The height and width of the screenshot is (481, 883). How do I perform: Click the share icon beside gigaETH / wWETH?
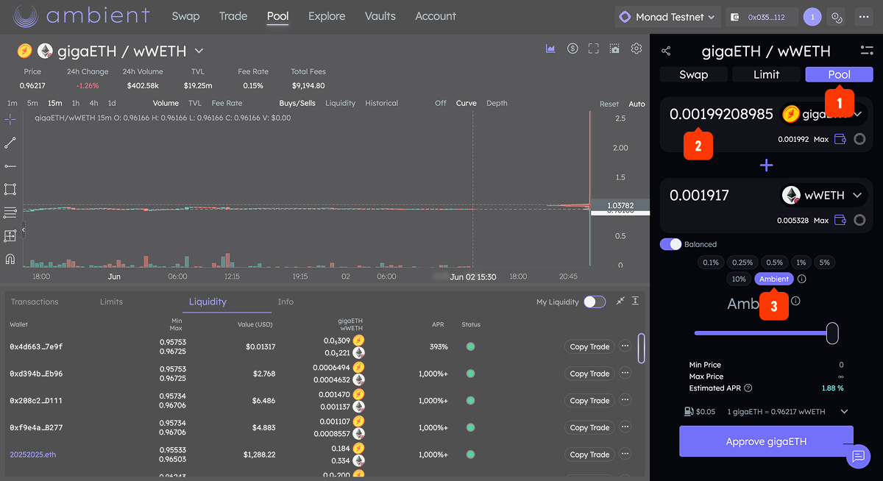pos(666,51)
